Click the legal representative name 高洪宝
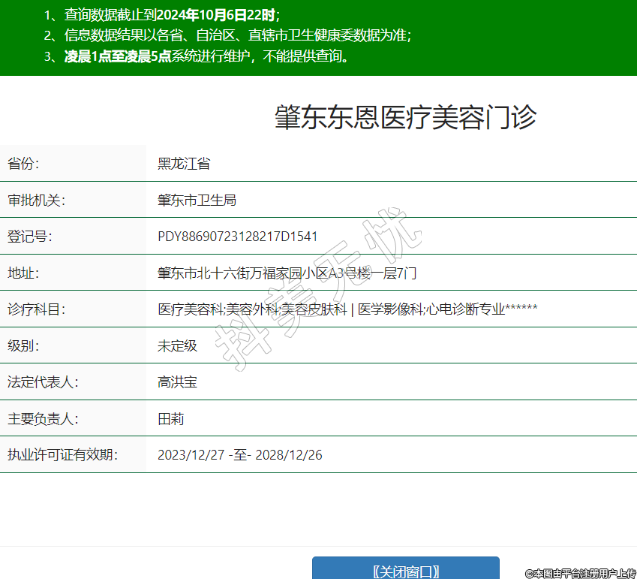 pyautogui.click(x=177, y=382)
